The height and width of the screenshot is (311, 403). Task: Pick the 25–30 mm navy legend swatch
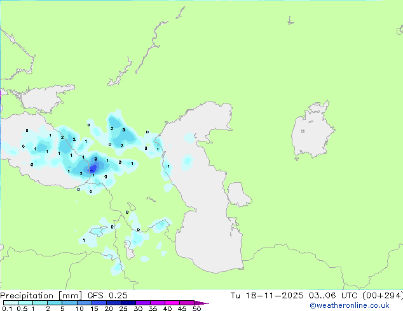[128, 303]
